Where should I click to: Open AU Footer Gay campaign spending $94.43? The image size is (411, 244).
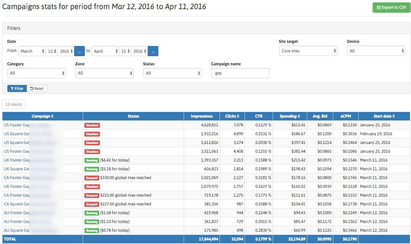(17, 213)
